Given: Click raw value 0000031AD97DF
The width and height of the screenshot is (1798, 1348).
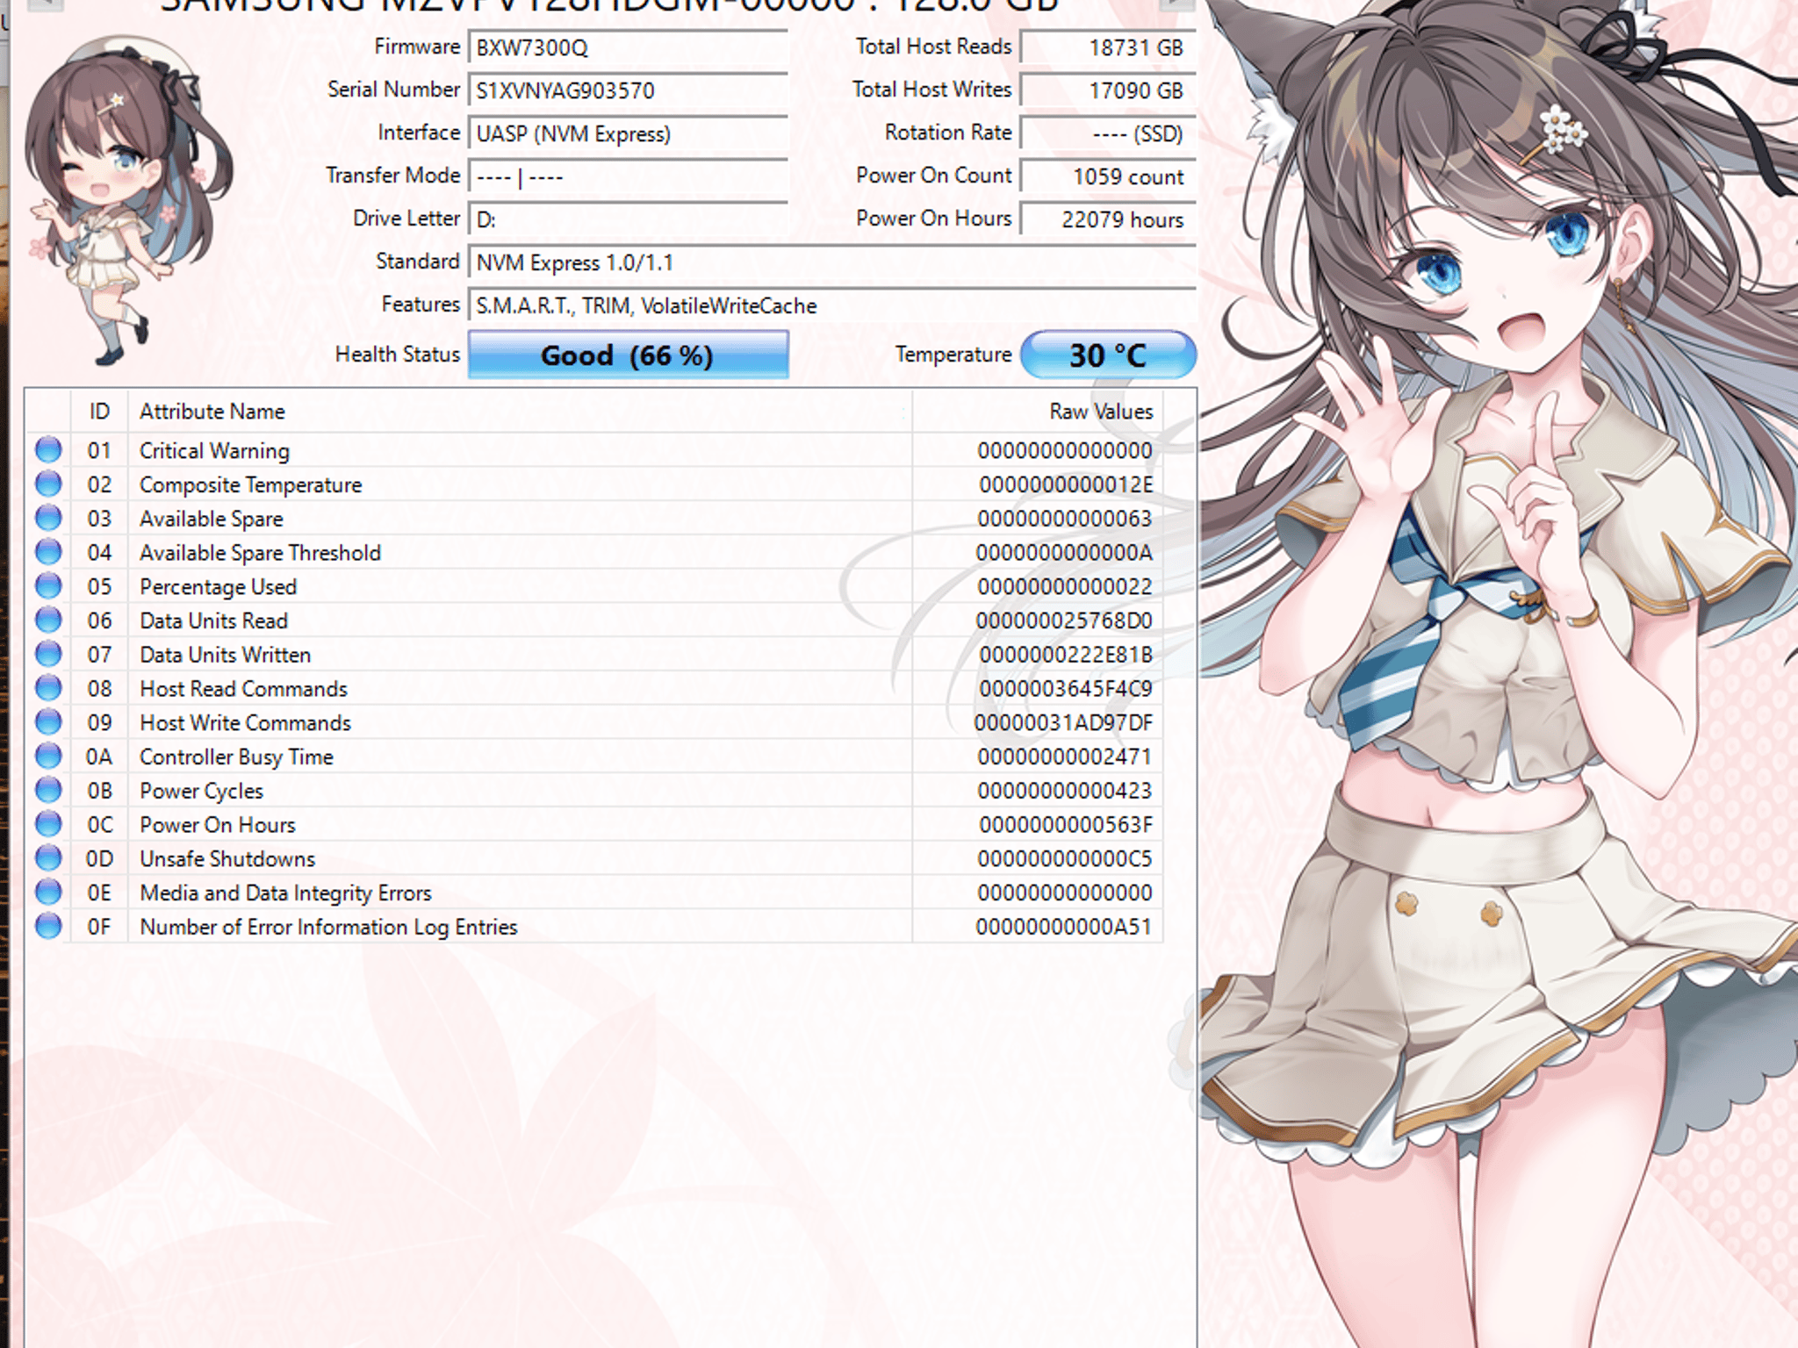Looking at the screenshot, I should [x=1063, y=723].
